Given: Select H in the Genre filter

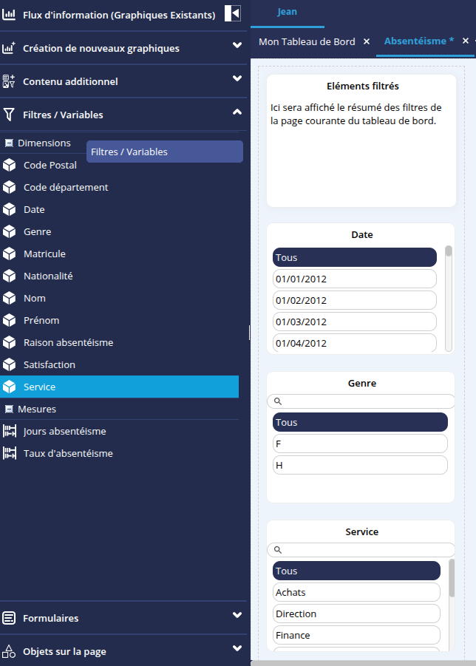Looking at the screenshot, I should click(360, 465).
